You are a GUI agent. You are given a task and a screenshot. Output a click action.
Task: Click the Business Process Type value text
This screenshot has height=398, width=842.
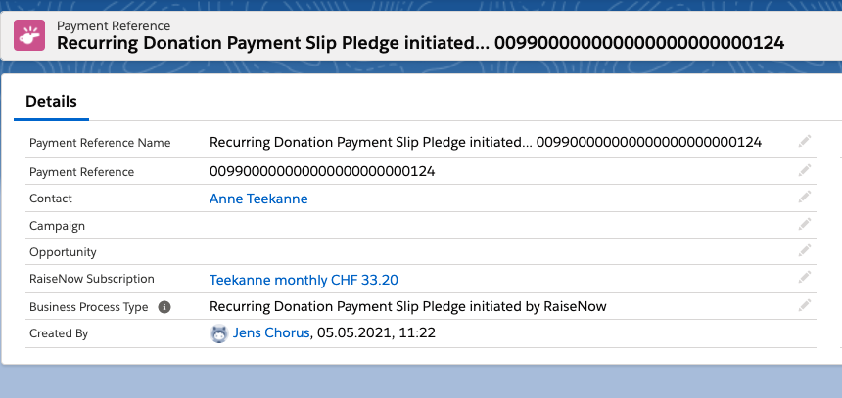(408, 306)
